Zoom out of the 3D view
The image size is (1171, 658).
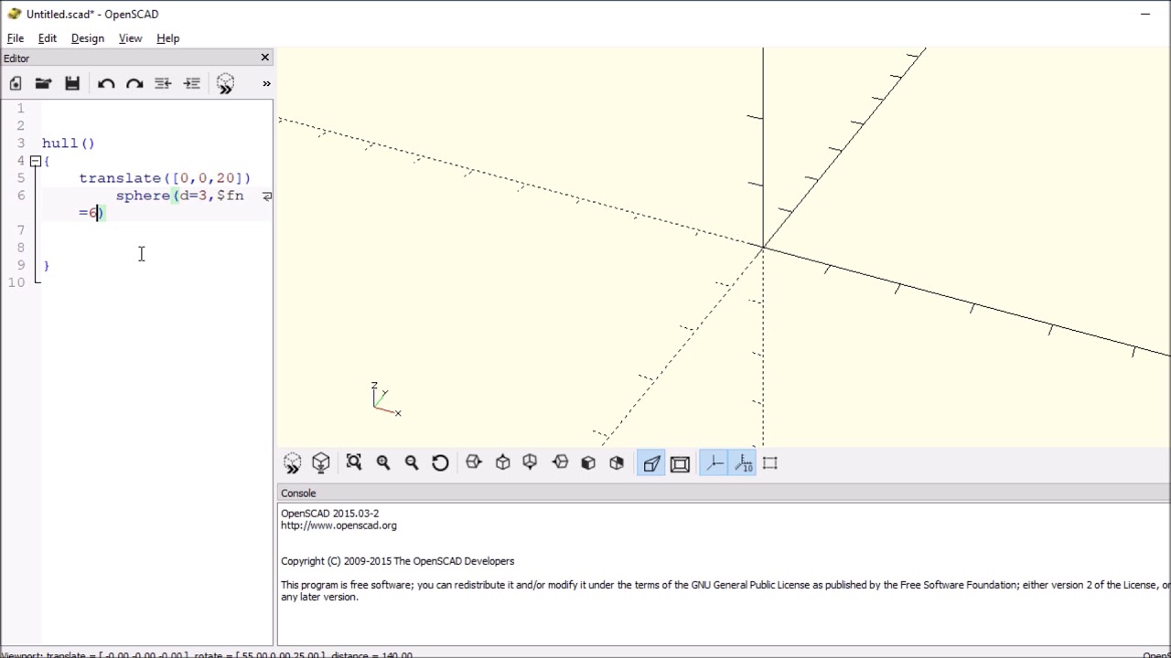coord(412,463)
